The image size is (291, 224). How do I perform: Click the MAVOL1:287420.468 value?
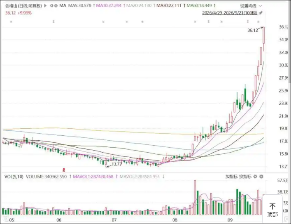click(93, 177)
